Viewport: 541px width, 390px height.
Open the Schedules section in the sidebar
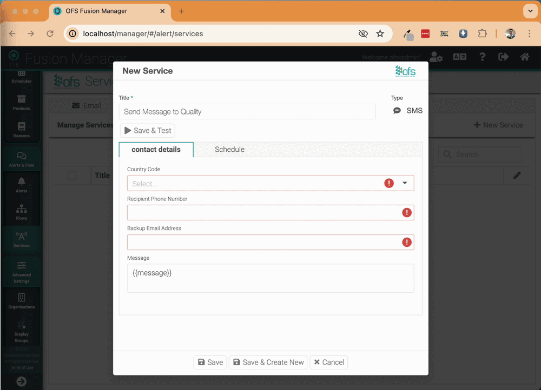[21, 77]
